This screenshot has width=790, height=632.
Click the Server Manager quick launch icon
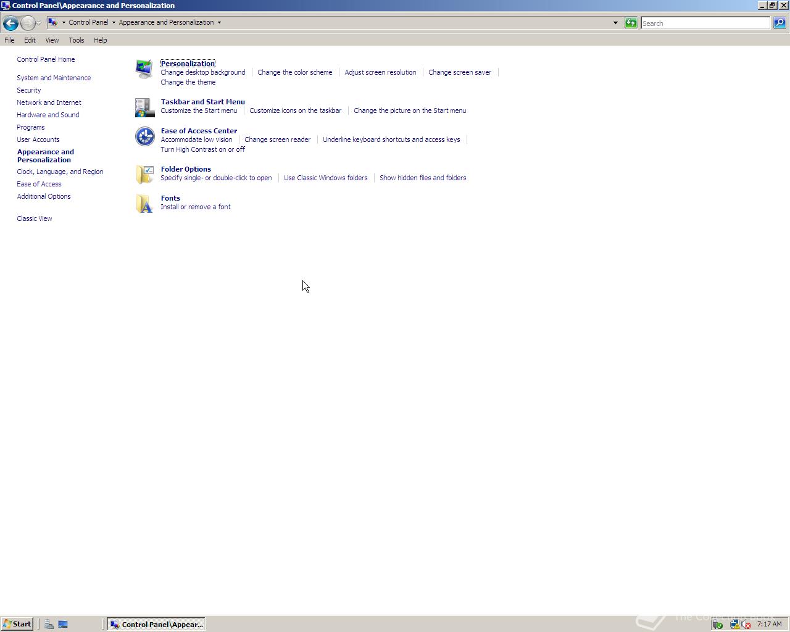click(49, 624)
